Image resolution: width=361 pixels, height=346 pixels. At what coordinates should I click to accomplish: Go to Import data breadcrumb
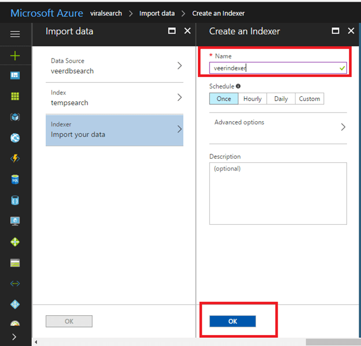[157, 13]
